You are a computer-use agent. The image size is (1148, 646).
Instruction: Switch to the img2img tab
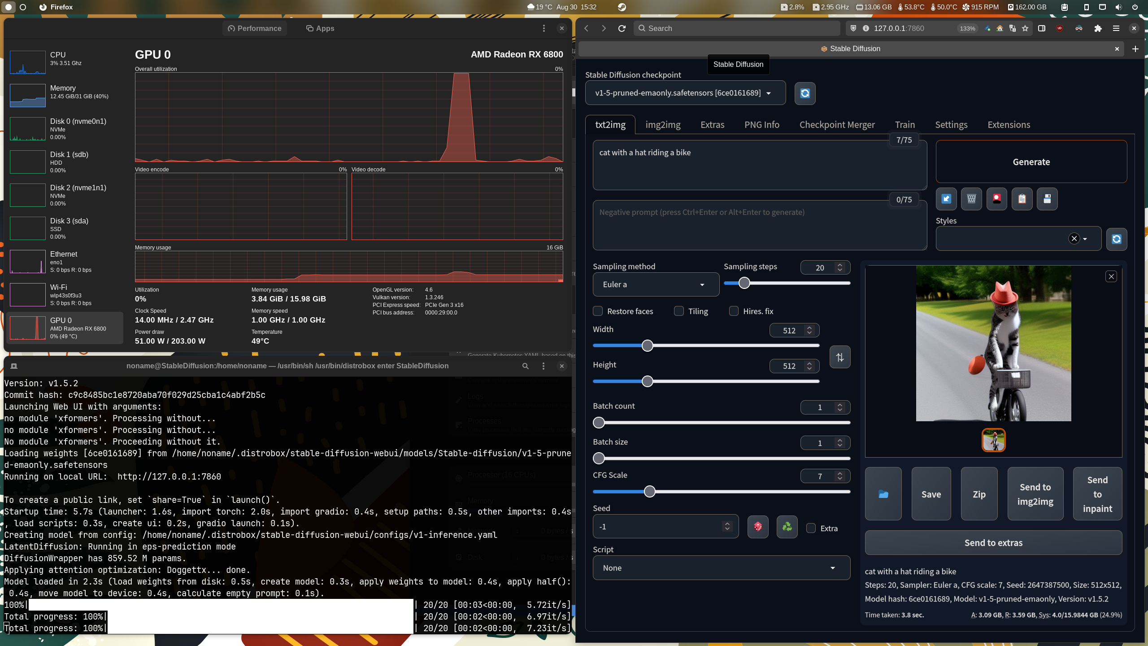[x=663, y=125]
